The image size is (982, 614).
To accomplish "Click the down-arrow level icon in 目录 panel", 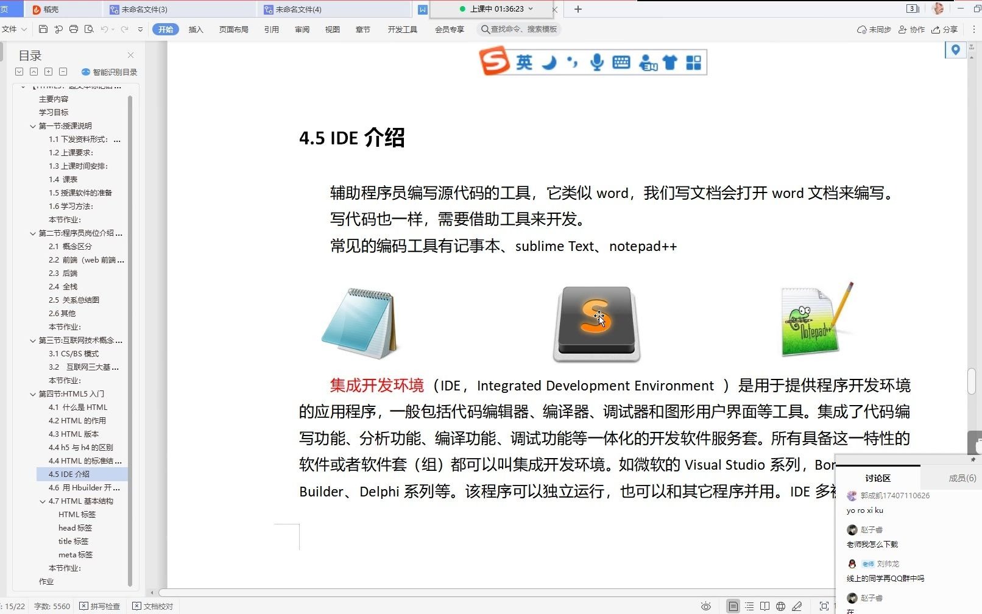I will click(x=19, y=72).
